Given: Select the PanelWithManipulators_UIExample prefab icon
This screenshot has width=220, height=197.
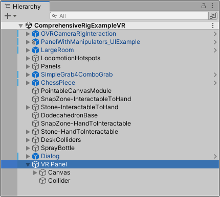Looking at the screenshot, I should click(35, 42).
